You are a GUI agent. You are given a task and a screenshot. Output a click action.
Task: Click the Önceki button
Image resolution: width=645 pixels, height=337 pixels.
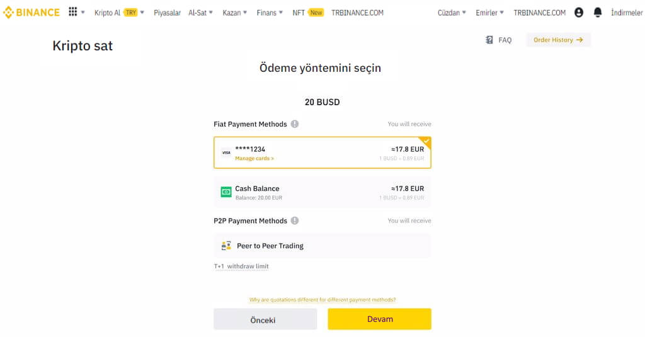(x=265, y=319)
